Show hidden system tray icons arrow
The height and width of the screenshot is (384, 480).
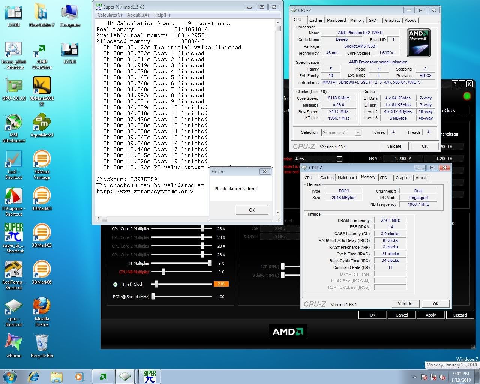tap(414, 377)
